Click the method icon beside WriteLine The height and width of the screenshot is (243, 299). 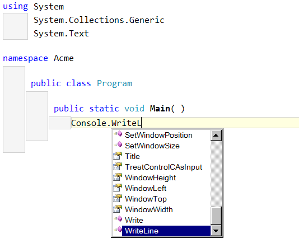click(118, 230)
